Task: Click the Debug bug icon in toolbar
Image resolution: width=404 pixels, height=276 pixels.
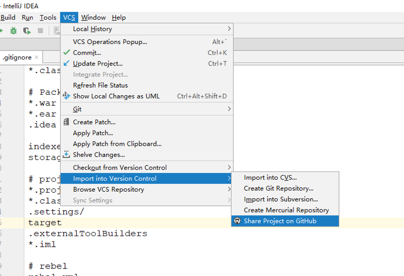Action: (14, 31)
